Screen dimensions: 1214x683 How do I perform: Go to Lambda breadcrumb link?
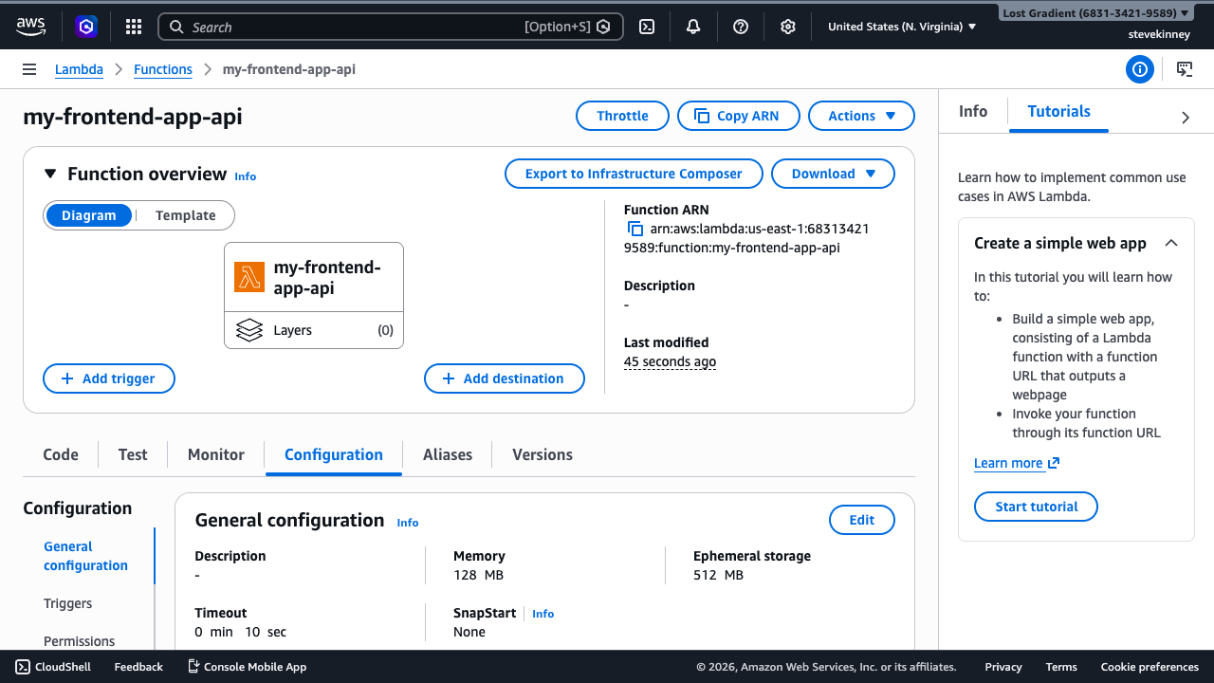coord(79,69)
